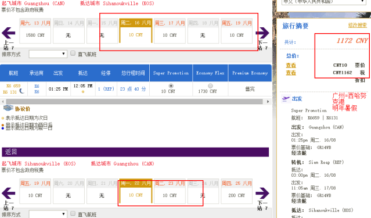
Task: Select outbound date 周三 17 八月
Action: 170,31
